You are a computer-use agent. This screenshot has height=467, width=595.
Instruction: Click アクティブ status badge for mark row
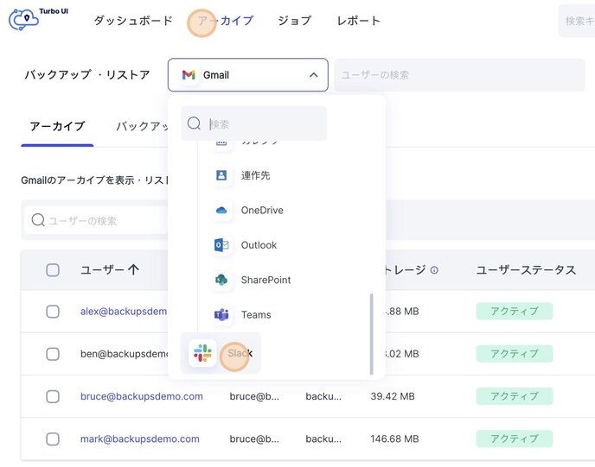coord(515,439)
